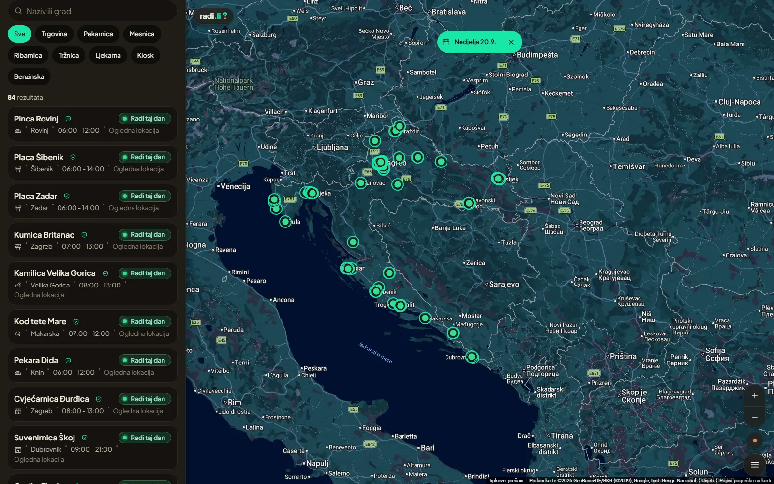Toggle the Tržnica category filter
Viewport: 774px width, 484px height.
[x=69, y=55]
